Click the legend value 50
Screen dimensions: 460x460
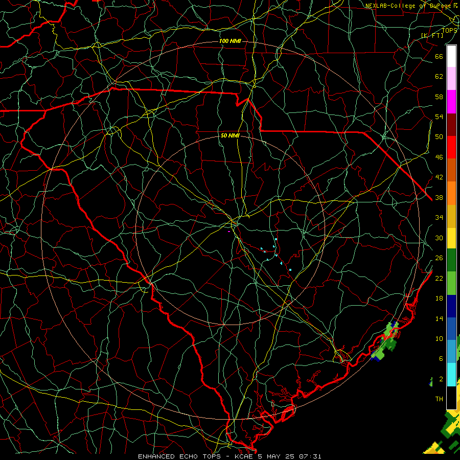coord(439,137)
